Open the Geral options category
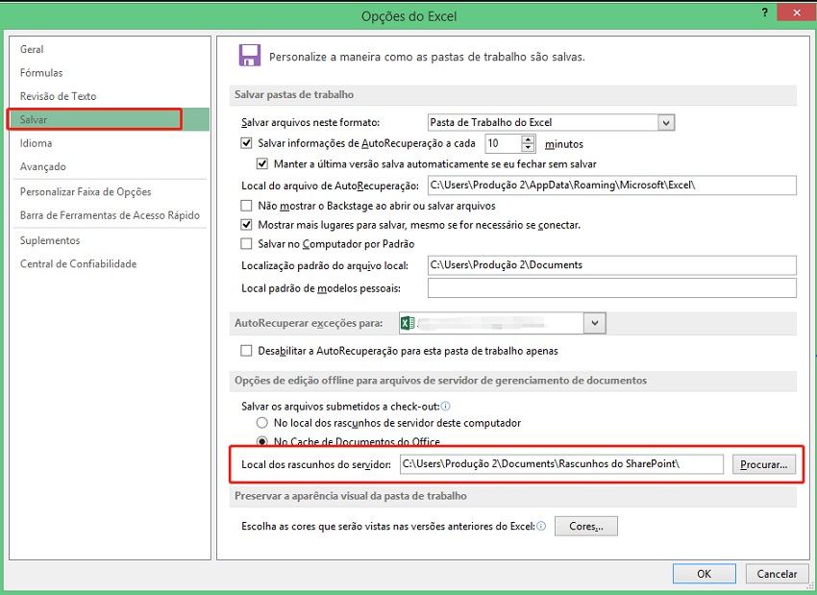Image resolution: width=817 pixels, height=595 pixels. tap(32, 49)
